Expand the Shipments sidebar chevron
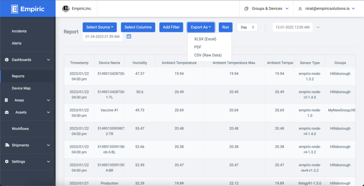 tap(48, 145)
